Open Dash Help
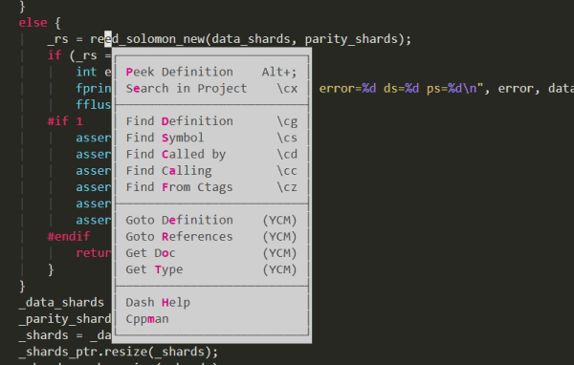This screenshot has width=574, height=365. pyautogui.click(x=211, y=303)
